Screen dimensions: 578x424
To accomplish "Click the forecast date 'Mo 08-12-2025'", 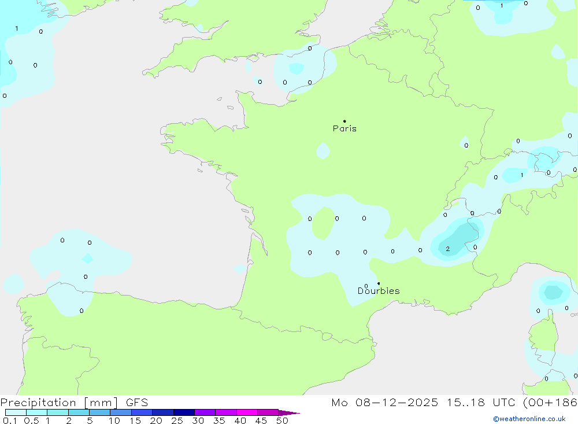I will (384, 403).
